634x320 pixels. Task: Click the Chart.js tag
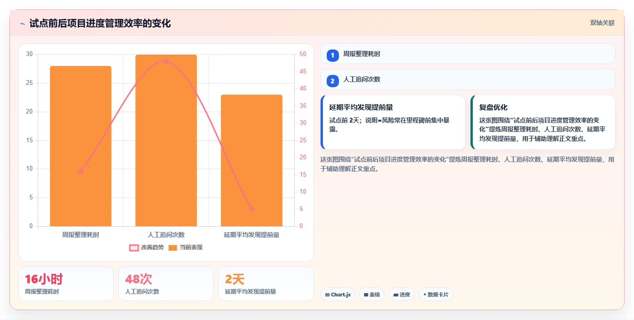click(x=338, y=295)
